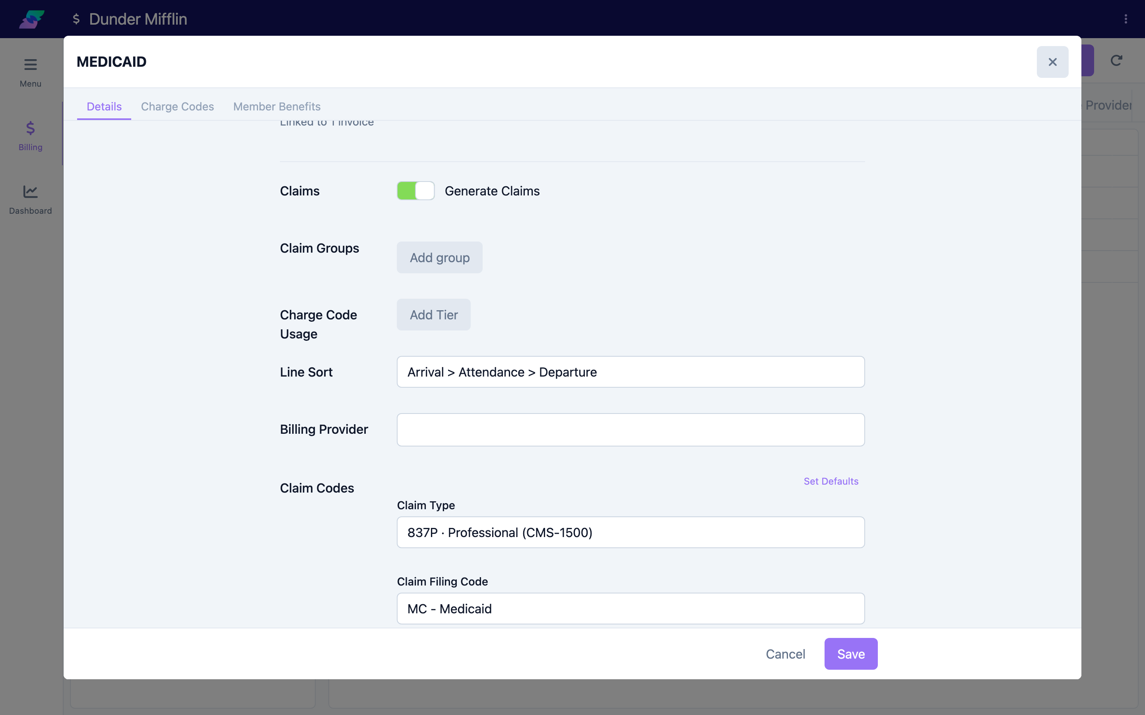Click the Add Tier button
This screenshot has height=715, width=1145.
(x=433, y=315)
